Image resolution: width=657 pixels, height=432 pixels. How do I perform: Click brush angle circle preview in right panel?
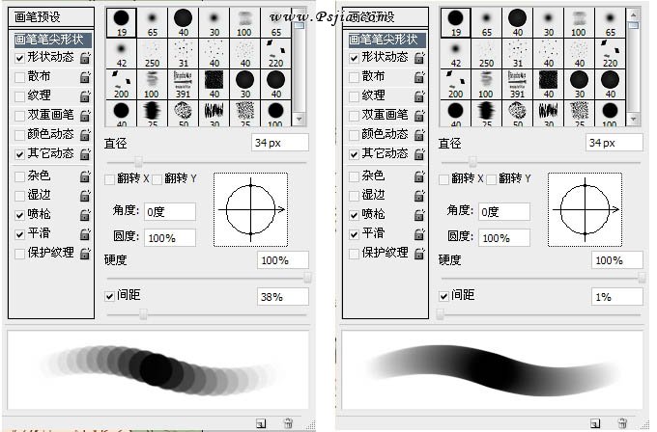coord(585,209)
